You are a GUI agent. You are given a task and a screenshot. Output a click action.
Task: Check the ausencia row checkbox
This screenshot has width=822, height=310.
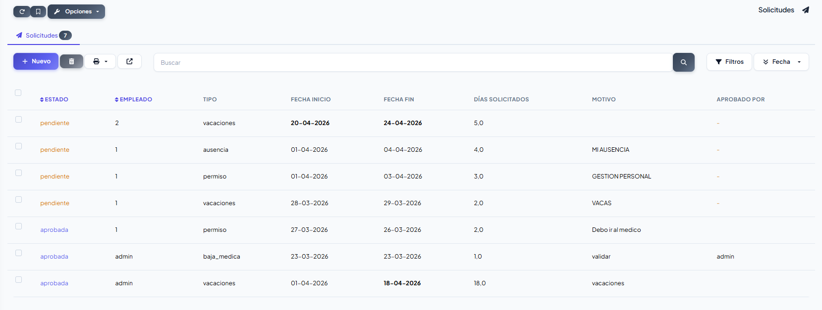[x=18, y=146]
